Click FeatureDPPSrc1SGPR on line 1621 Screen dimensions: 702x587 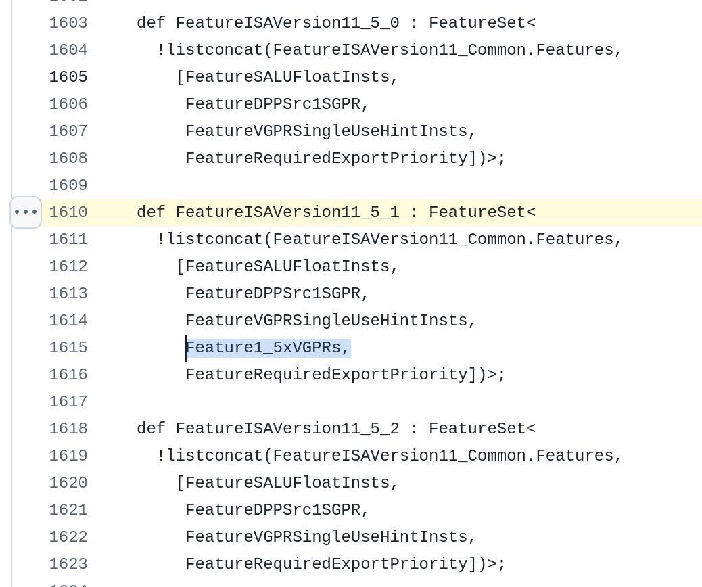tap(273, 510)
